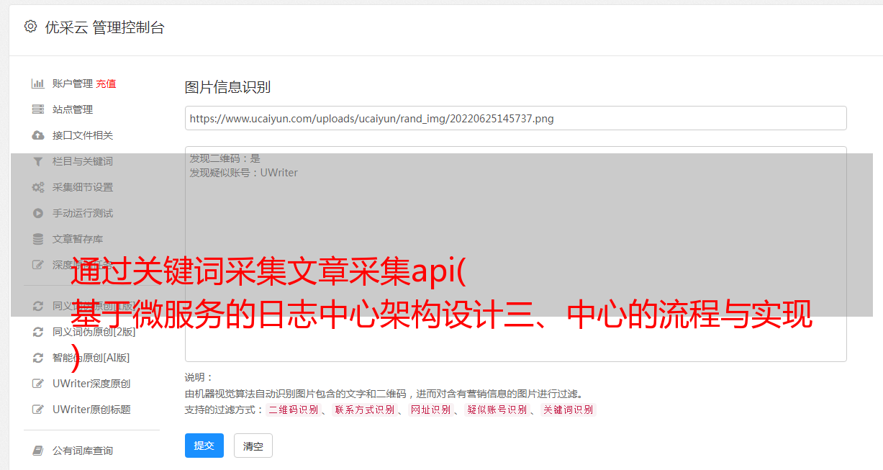The height and width of the screenshot is (470, 883).
Task: Click the edit icon for UWriter深度原创
Action: pos(38,384)
